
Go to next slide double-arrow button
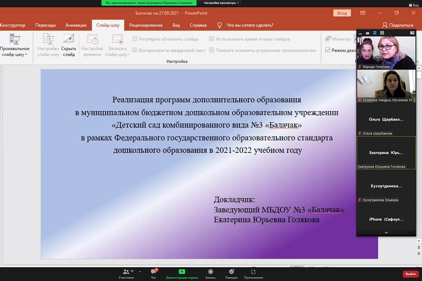(419, 253)
